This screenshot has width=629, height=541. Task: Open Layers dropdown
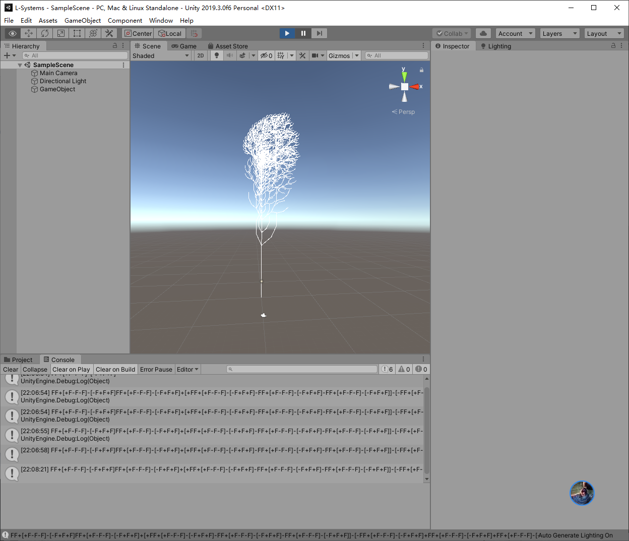pyautogui.click(x=559, y=33)
